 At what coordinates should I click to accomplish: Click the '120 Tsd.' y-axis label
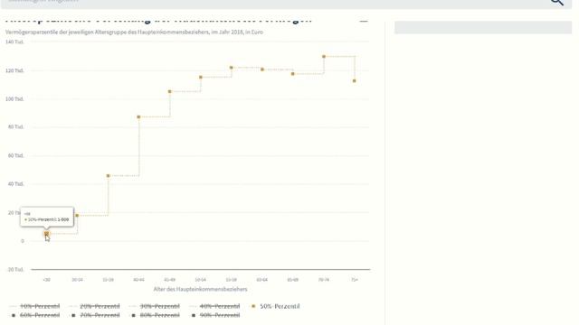point(14,70)
